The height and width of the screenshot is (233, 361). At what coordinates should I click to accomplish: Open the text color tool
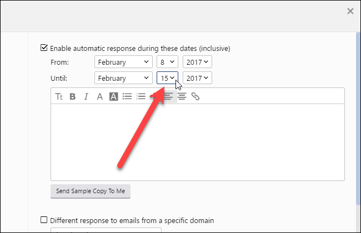point(99,96)
